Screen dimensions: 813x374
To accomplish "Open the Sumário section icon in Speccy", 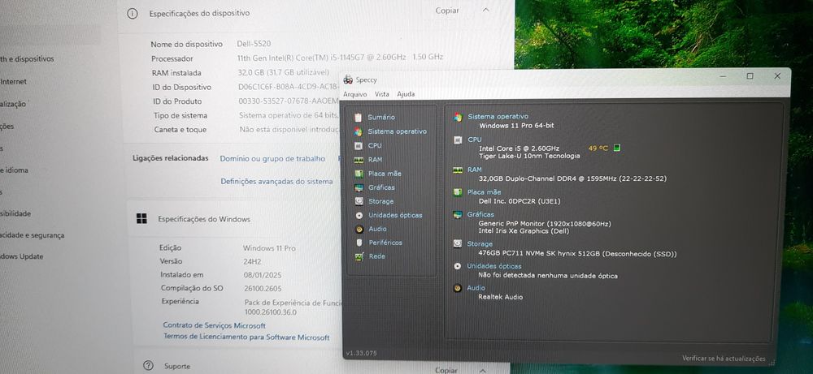I will click(x=358, y=118).
